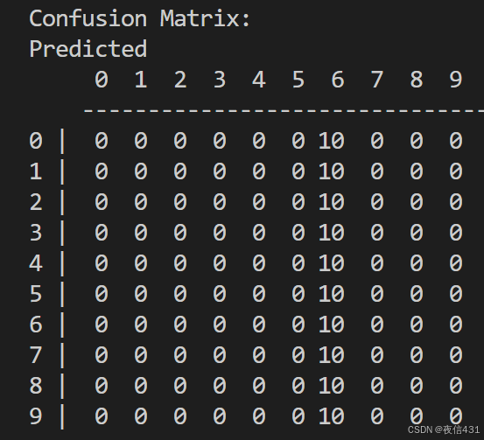Click row label 4 on left side
This screenshot has height=440, width=484.
coord(36,263)
